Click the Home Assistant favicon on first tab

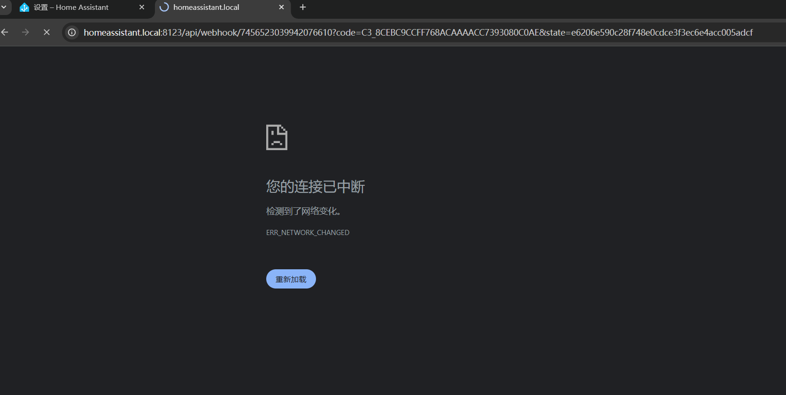pyautogui.click(x=24, y=8)
